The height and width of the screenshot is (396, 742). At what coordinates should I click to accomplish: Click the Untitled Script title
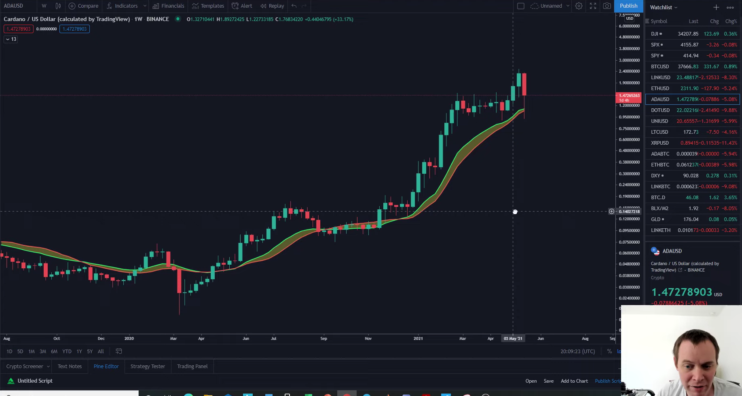[x=35, y=381]
